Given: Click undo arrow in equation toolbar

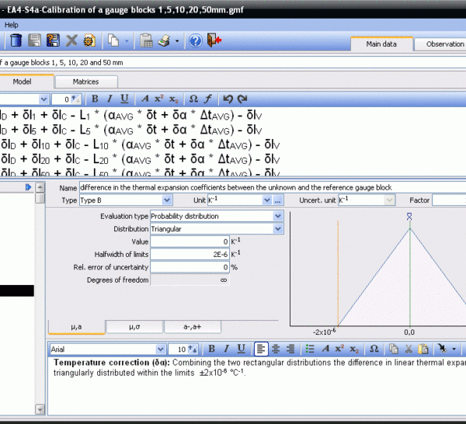Looking at the screenshot, I should [x=228, y=99].
